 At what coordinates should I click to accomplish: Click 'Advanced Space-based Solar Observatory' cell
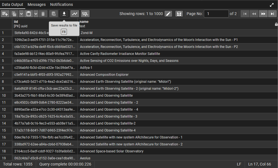[x=178, y=151]
